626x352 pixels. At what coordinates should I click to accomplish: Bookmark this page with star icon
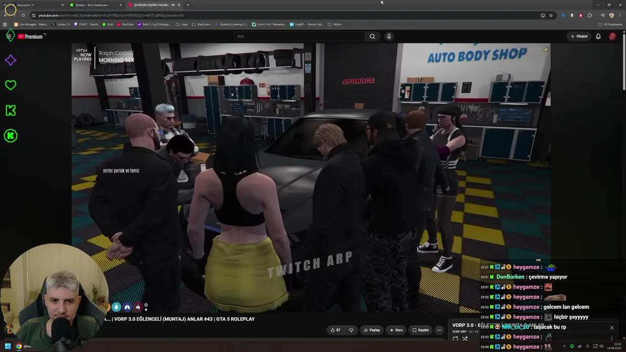(x=551, y=15)
